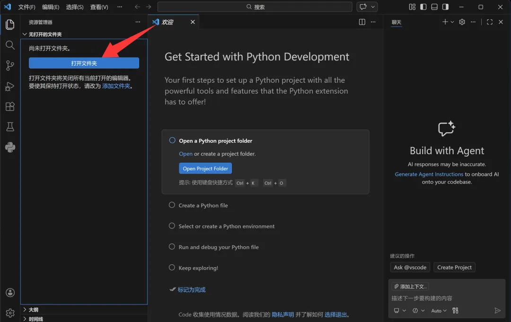Split the editor to the right
The height and width of the screenshot is (322, 511).
[x=362, y=22]
